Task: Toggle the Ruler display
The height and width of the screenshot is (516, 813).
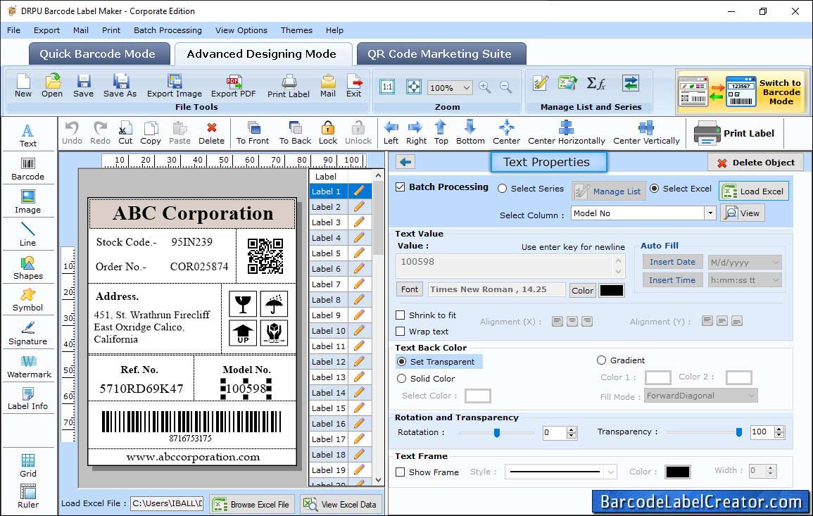Action: pos(28,496)
